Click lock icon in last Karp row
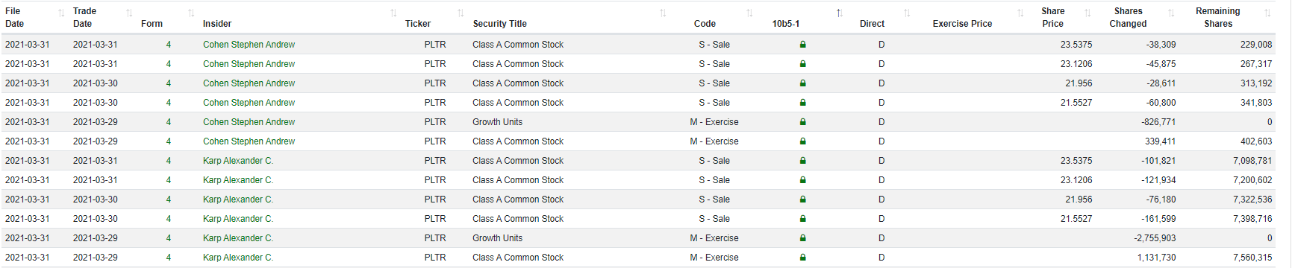 tap(803, 258)
